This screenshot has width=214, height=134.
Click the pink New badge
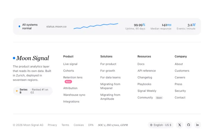pos(68,82)
